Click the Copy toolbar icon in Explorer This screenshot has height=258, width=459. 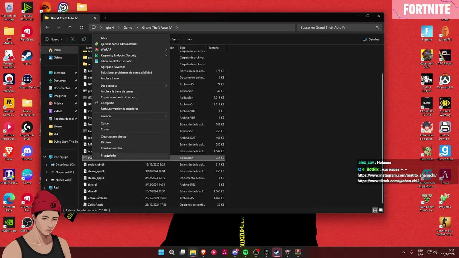click(84, 39)
